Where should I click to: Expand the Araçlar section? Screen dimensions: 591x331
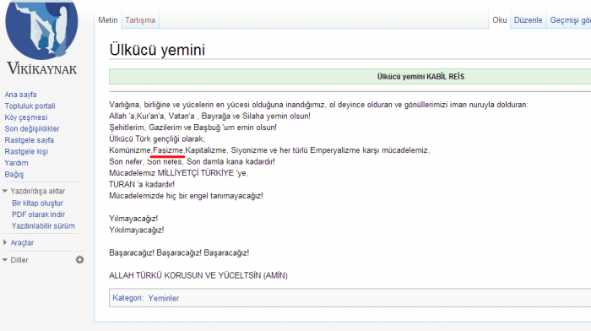[22, 243]
